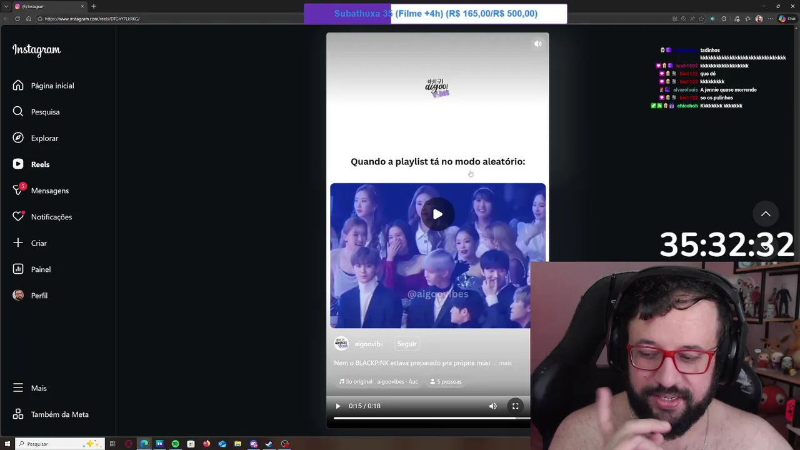Screen dimensions: 800x450
Task: Click the browser back arrow
Action: (6, 19)
